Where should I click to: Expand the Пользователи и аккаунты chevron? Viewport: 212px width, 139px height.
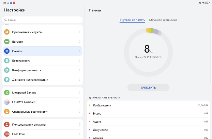tap(80, 124)
